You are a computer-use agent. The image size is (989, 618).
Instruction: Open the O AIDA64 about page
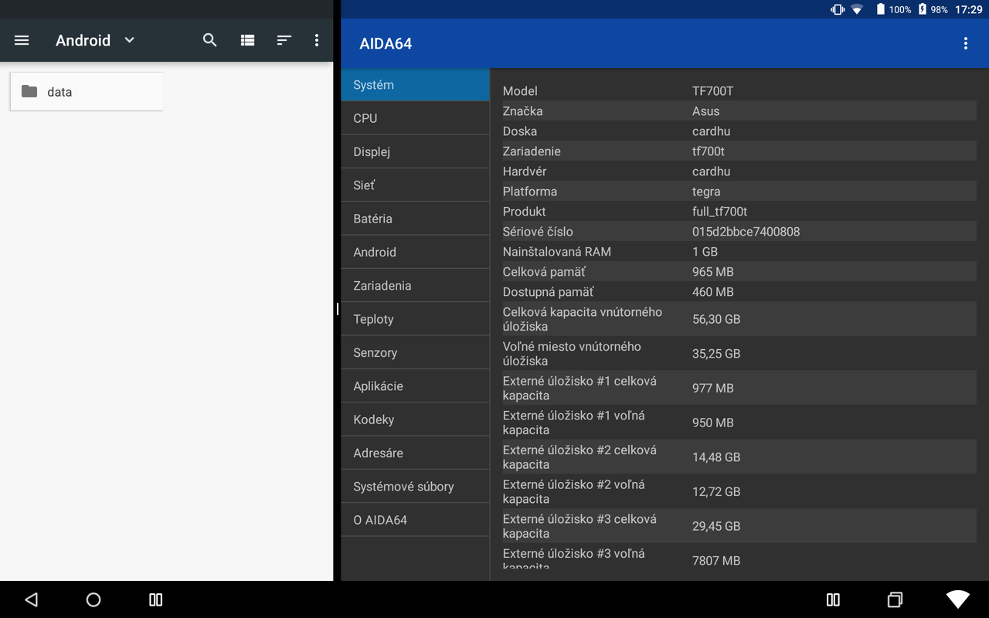[415, 520]
